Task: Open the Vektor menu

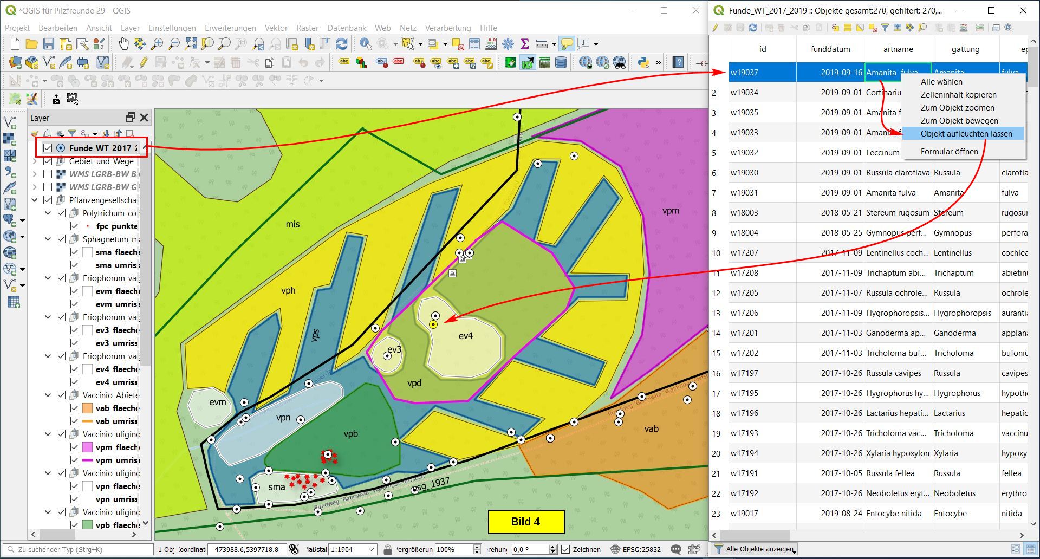Action: 276,28
